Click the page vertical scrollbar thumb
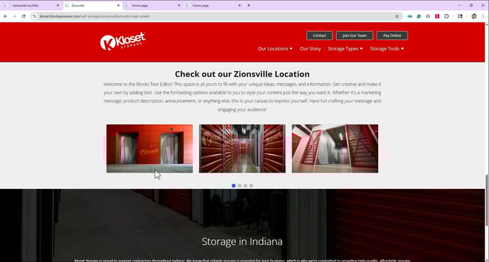The image size is (489, 262). tap(486, 200)
